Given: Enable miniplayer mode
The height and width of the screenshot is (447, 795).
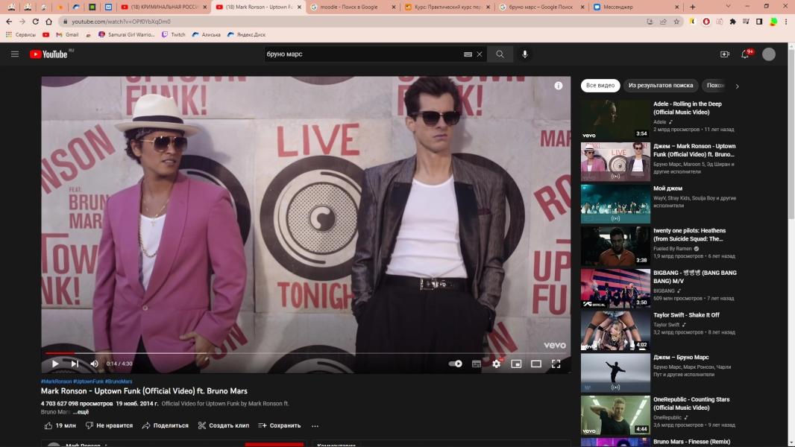Looking at the screenshot, I should coord(516,364).
